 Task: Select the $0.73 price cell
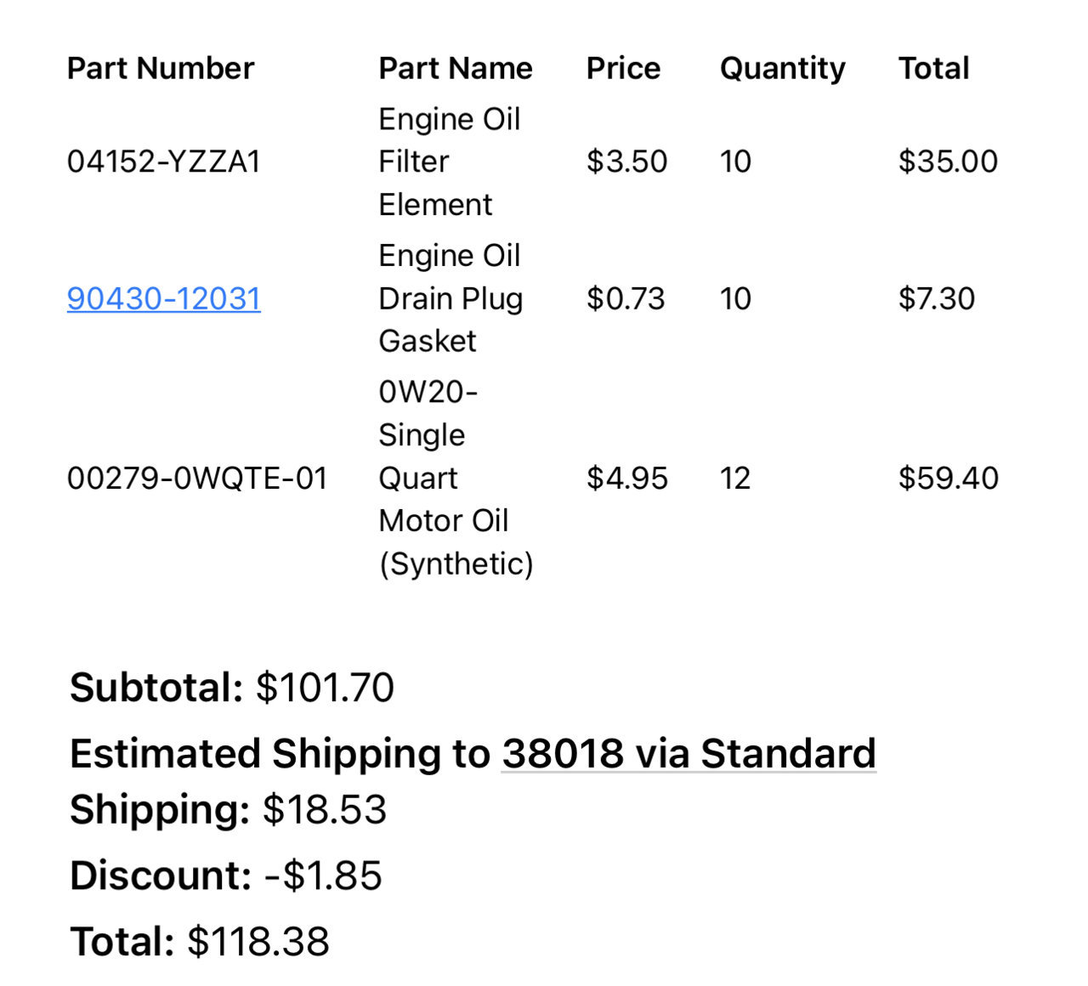[626, 298]
